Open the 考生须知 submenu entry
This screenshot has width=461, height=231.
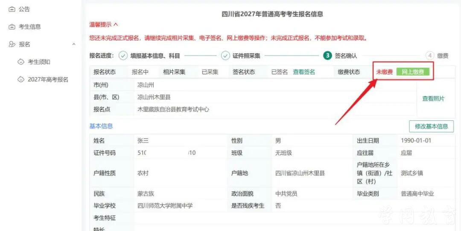point(39,62)
